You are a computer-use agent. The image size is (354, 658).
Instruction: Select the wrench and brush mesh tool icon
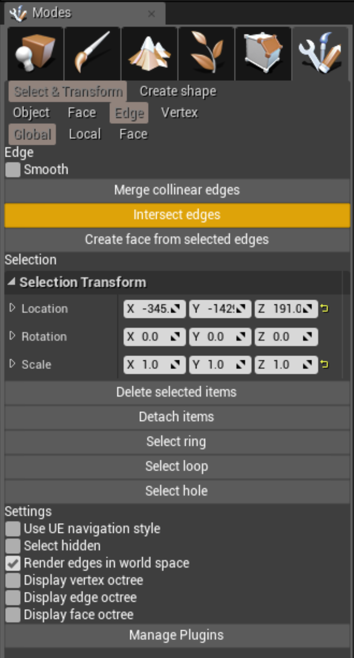pos(320,54)
